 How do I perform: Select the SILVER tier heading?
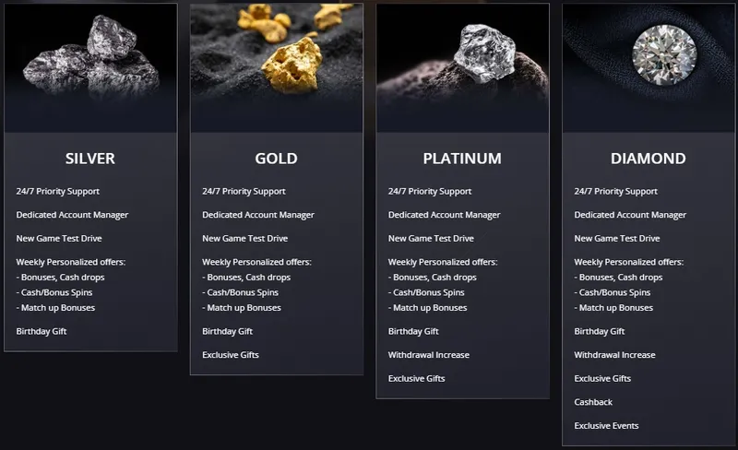90,159
